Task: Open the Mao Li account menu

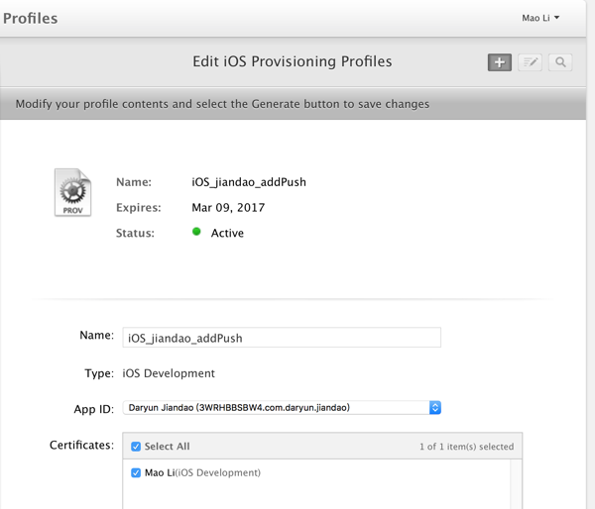Action: pyautogui.click(x=540, y=18)
